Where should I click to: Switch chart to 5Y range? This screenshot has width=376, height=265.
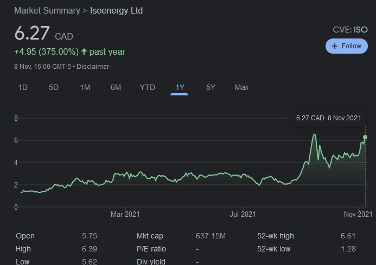pos(211,87)
